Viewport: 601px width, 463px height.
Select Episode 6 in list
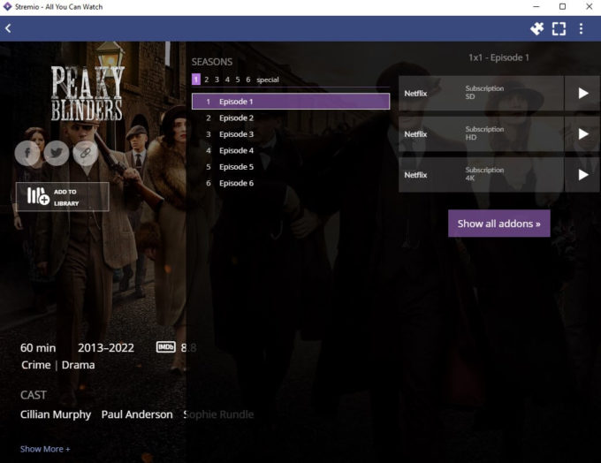tap(236, 183)
